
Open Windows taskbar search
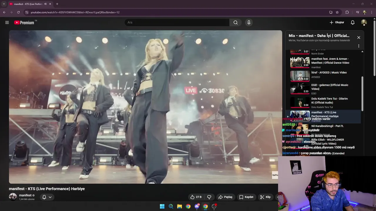click(x=171, y=206)
